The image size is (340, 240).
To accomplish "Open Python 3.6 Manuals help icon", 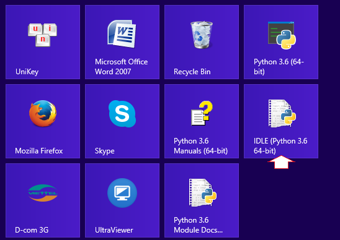I will pyautogui.click(x=202, y=113).
